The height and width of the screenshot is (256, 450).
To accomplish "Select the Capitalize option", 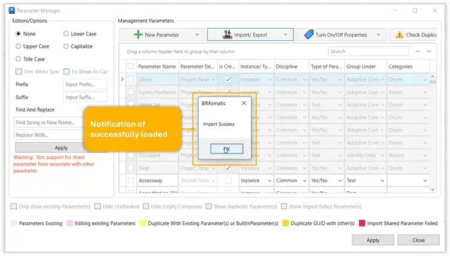I will click(x=66, y=46).
